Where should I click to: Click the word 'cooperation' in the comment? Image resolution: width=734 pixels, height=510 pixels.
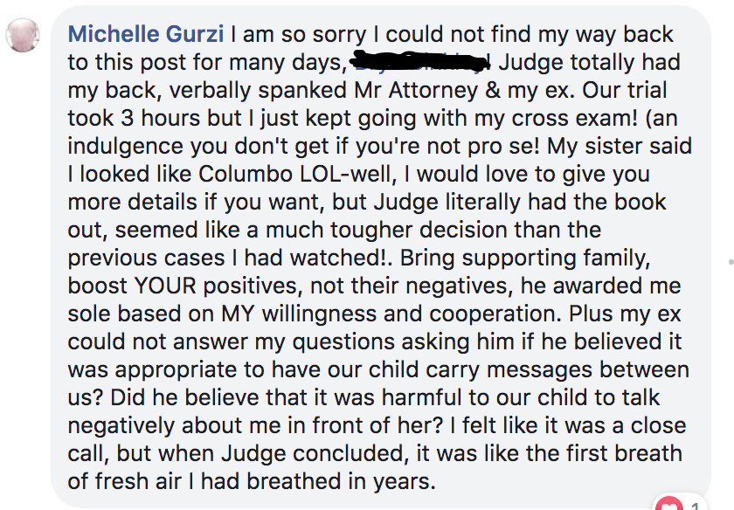click(495, 314)
